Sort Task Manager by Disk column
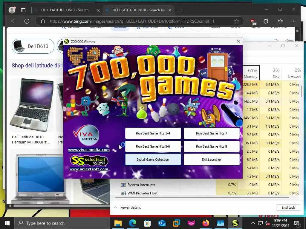306x229 pixels. click(x=271, y=73)
